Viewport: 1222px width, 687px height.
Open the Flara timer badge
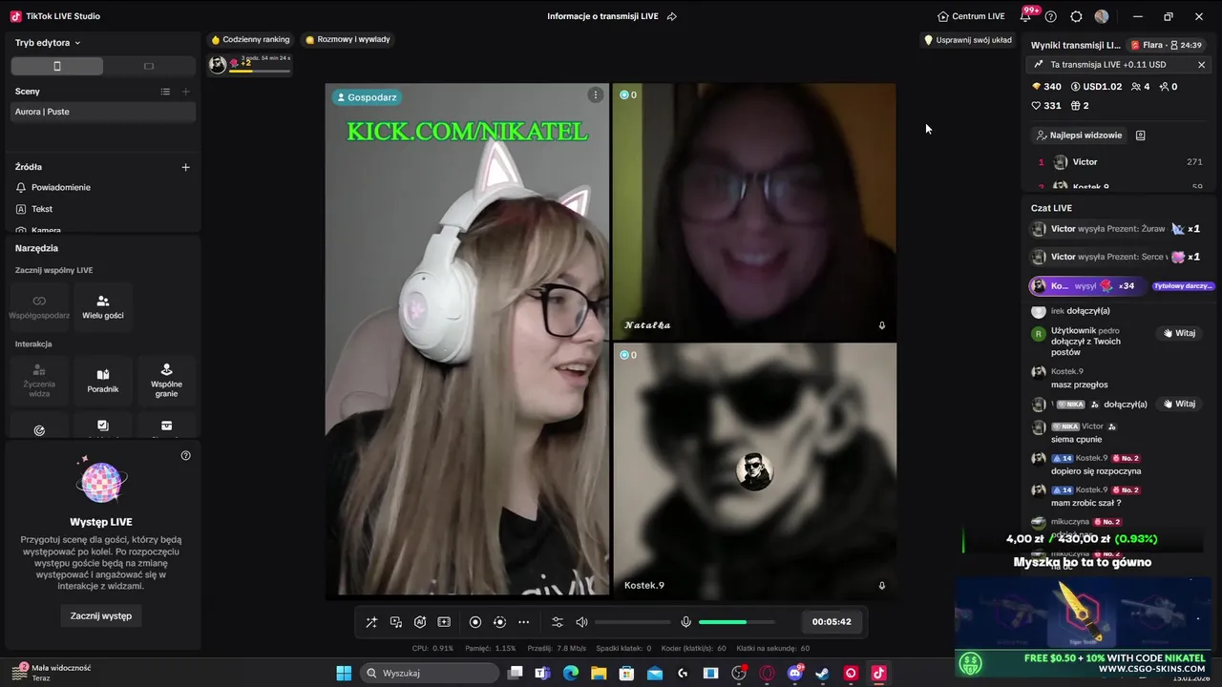(x=1166, y=45)
